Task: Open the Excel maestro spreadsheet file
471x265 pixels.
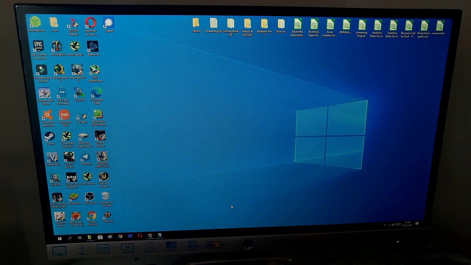Action: point(330,28)
